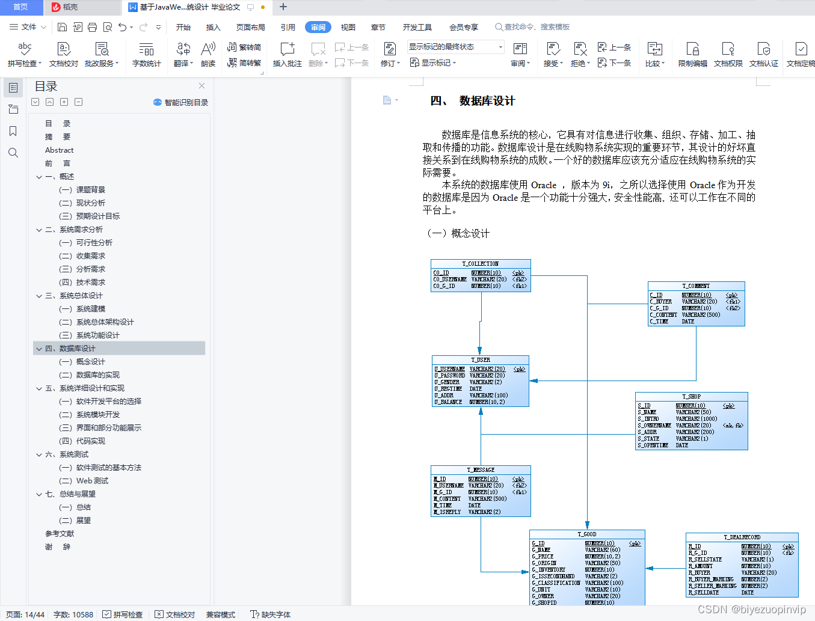
Task: Reject the change (拒绝)
Action: [x=580, y=54]
